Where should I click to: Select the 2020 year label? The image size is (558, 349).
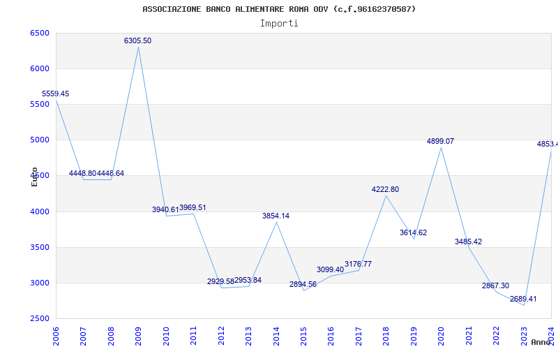442,336
